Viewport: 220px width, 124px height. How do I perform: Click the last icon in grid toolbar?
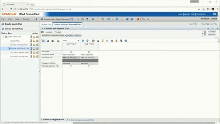coord(125,41)
